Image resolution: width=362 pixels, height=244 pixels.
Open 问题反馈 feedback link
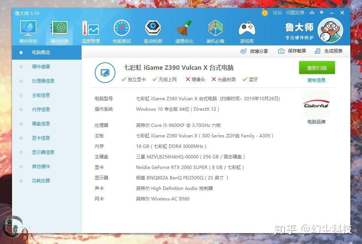click(295, 12)
